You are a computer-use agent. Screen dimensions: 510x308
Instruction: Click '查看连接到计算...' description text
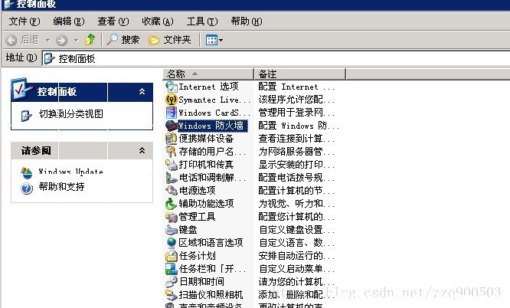[296, 139]
